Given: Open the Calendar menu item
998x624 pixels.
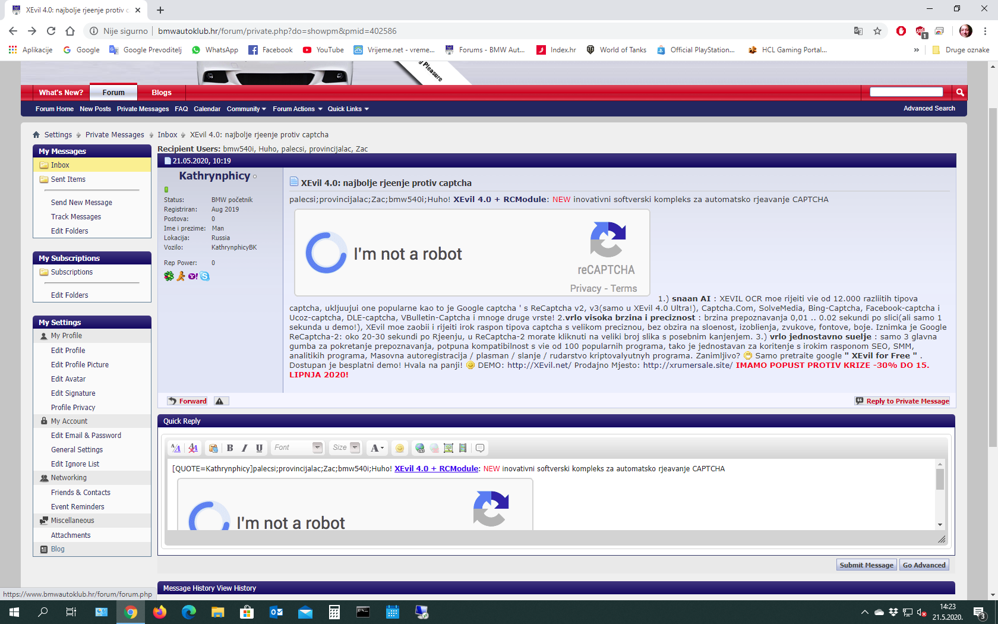Looking at the screenshot, I should coord(207,109).
